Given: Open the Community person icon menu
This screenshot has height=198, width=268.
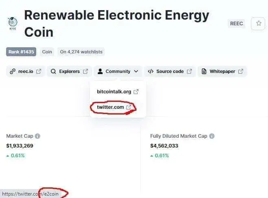Looking at the screenshot, I should point(100,71).
